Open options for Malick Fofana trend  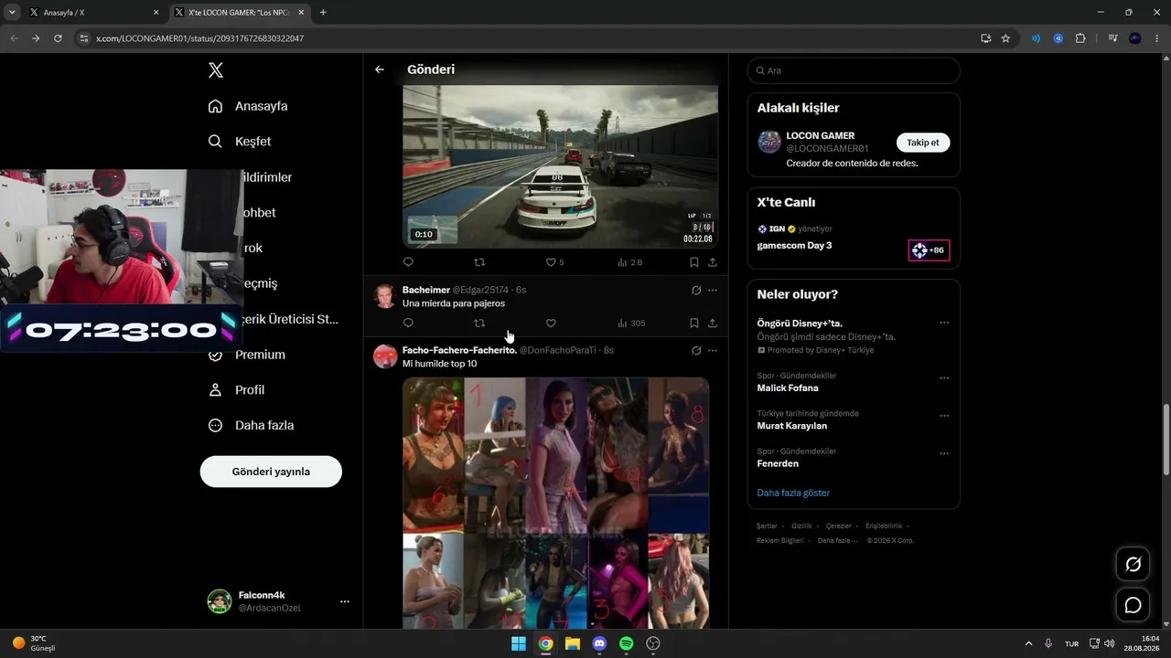944,378
